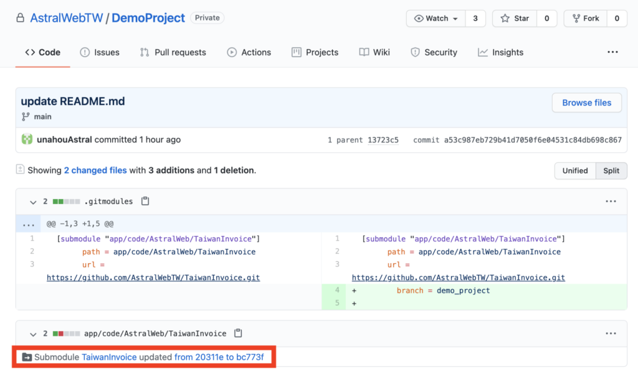638x372 pixels.
Task: Copy the .gitmodules file path icon
Action: (x=145, y=202)
